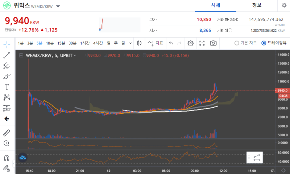Click the 거래대금 value 1,280,733,364,622
This screenshot has height=174, width=290.
pyautogui.click(x=264, y=31)
